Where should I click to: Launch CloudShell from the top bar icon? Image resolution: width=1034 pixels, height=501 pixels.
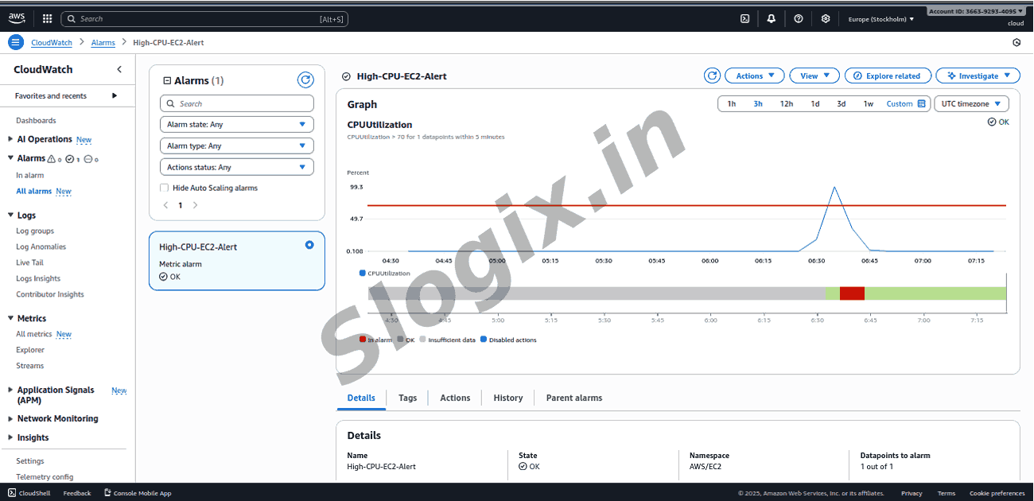click(x=744, y=18)
